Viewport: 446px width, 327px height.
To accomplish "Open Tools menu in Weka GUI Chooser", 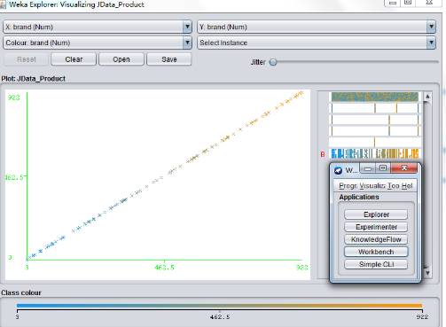I will pos(394,186).
